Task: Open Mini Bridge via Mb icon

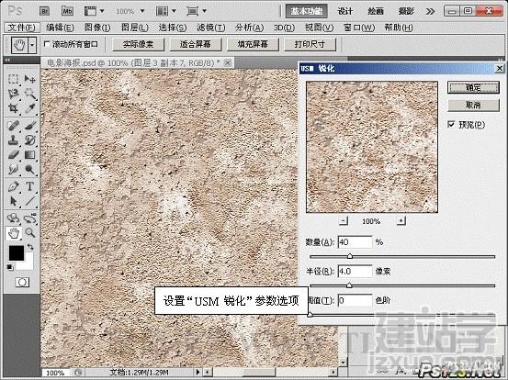Action: click(67, 11)
